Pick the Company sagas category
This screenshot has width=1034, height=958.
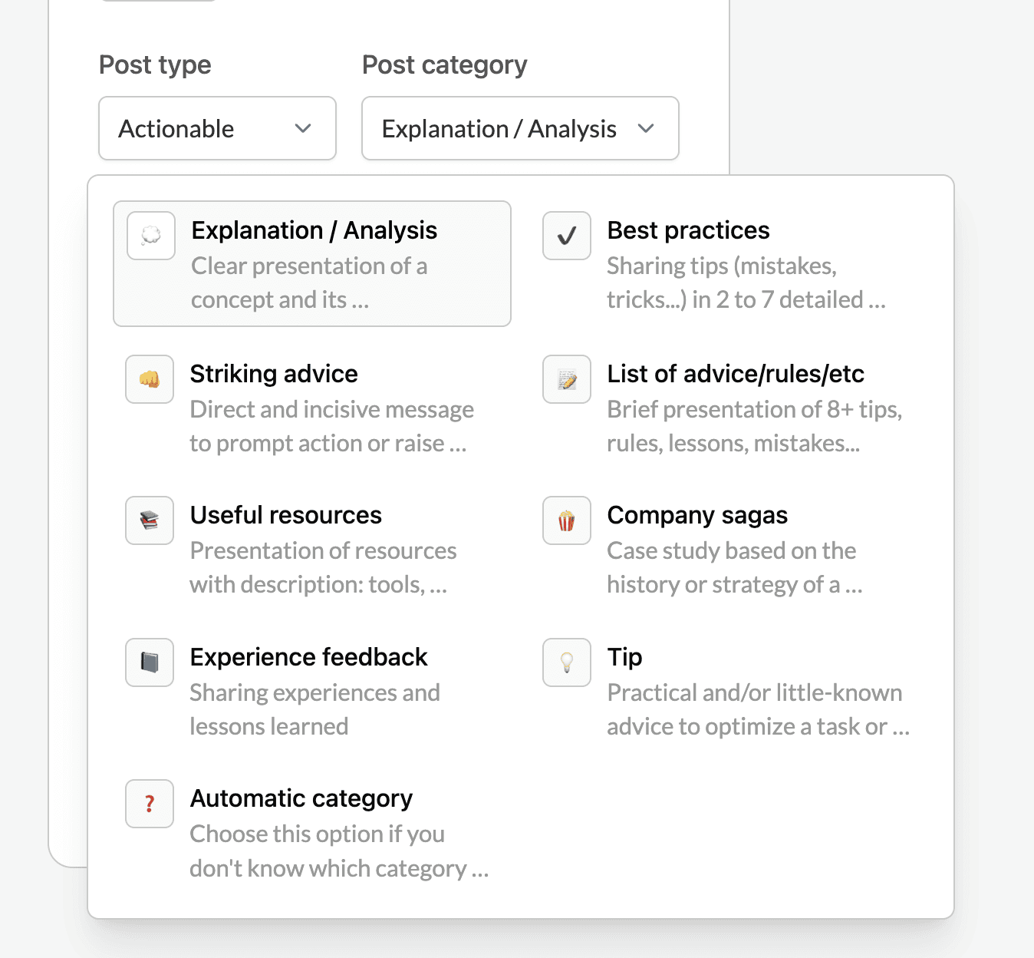697,515
